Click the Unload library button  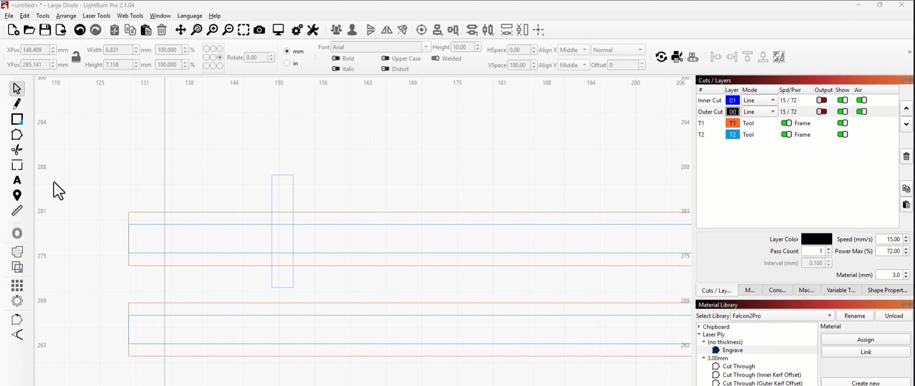pyautogui.click(x=894, y=316)
